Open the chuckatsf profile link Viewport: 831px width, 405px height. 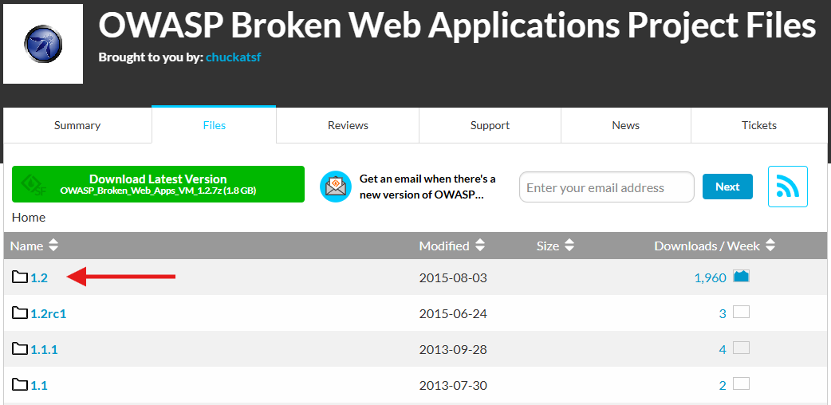coord(233,57)
